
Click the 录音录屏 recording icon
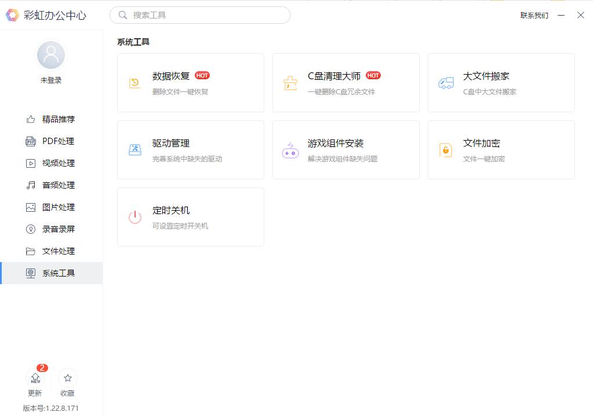coord(51,229)
